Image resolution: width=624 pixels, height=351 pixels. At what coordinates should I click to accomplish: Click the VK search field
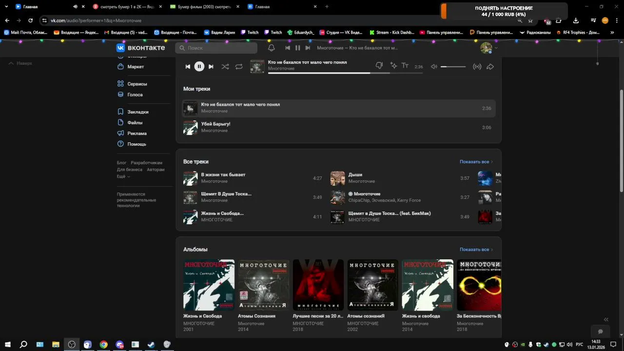click(x=216, y=48)
